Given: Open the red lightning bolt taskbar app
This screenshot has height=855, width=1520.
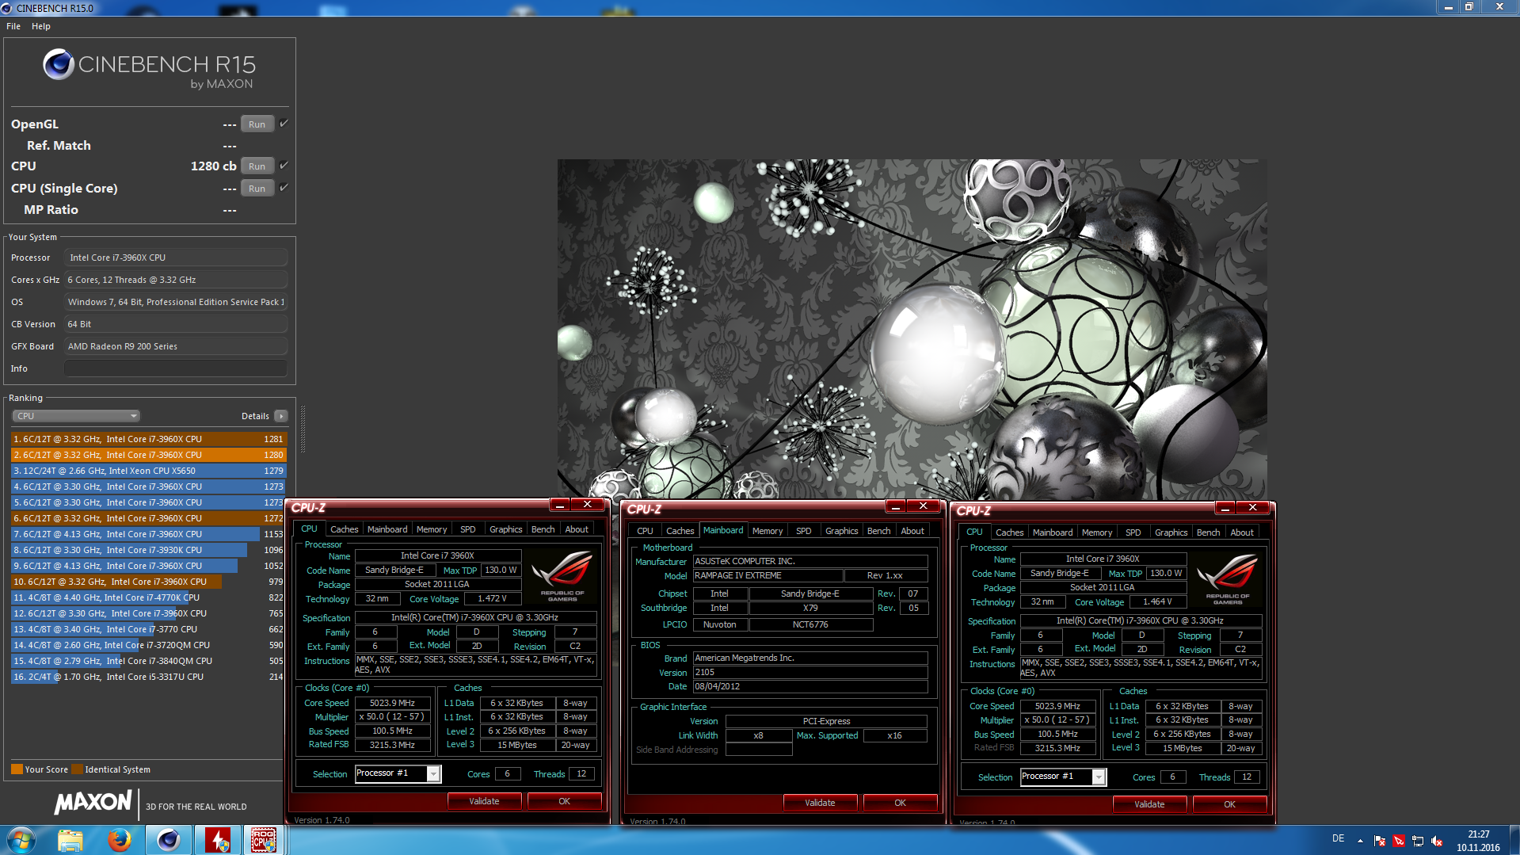Looking at the screenshot, I should pos(217,840).
